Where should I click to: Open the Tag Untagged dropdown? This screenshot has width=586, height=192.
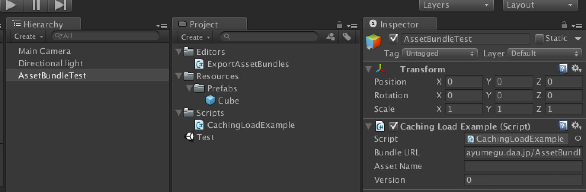coord(440,53)
